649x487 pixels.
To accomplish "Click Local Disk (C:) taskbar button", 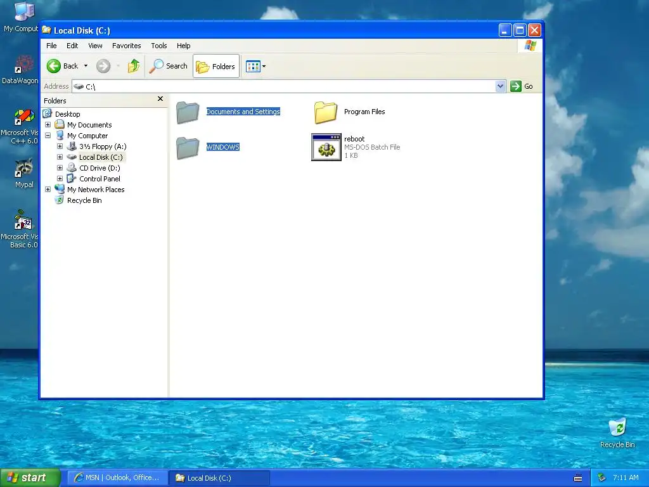I will pos(219,478).
